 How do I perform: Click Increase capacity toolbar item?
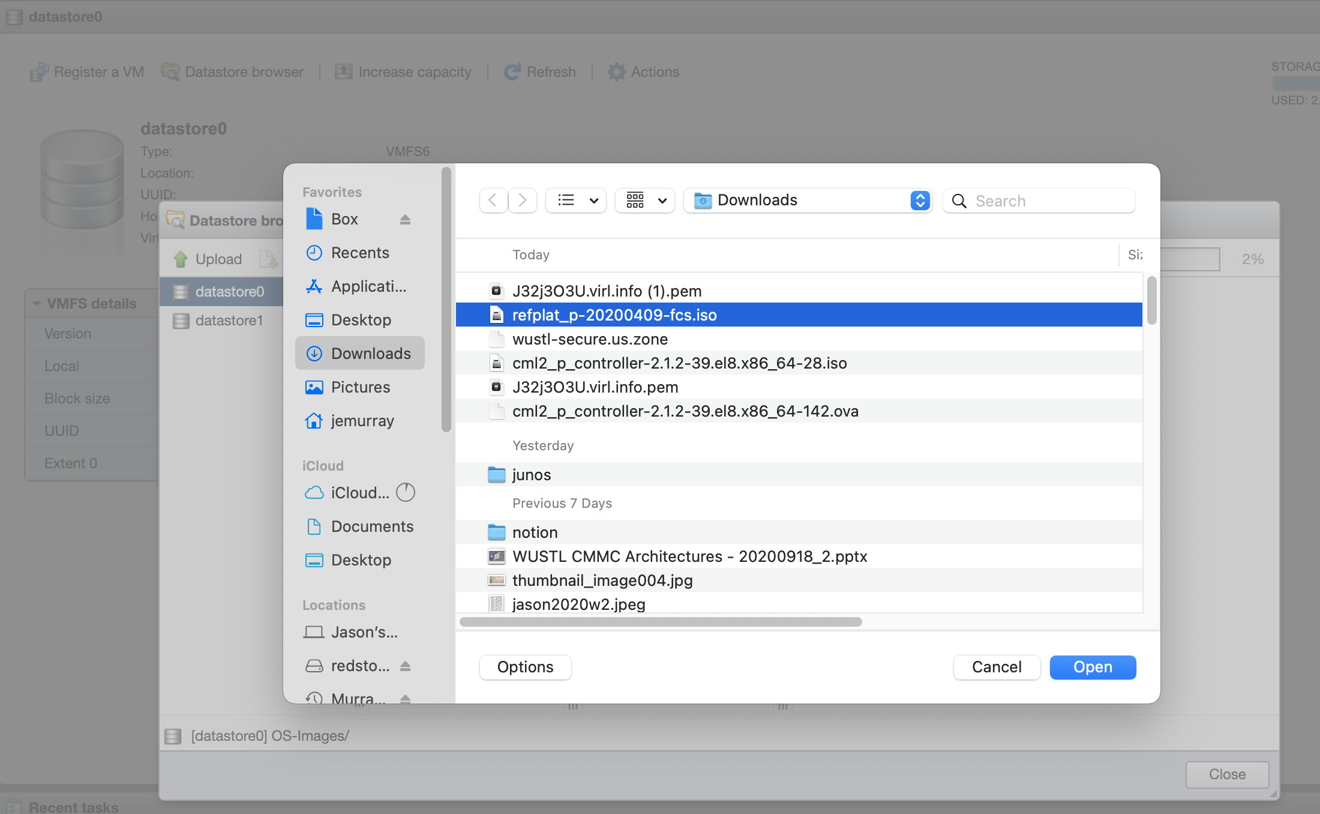point(403,72)
